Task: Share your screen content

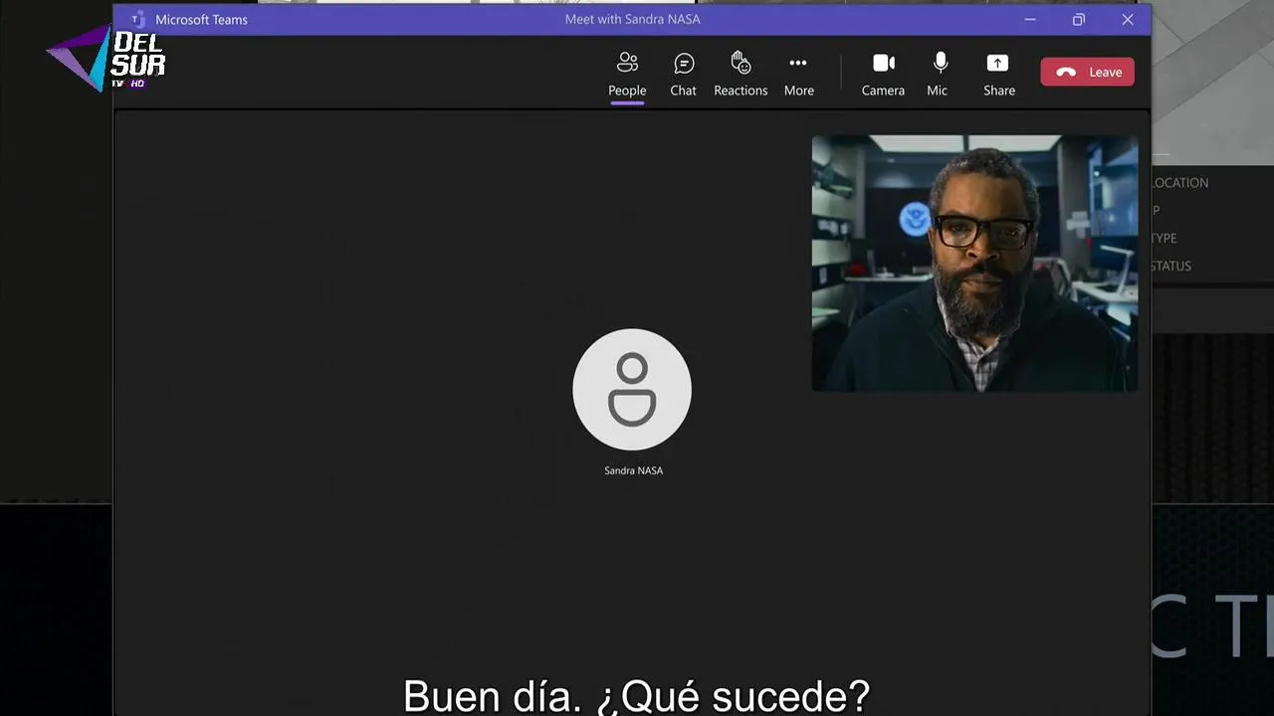Action: tap(998, 75)
